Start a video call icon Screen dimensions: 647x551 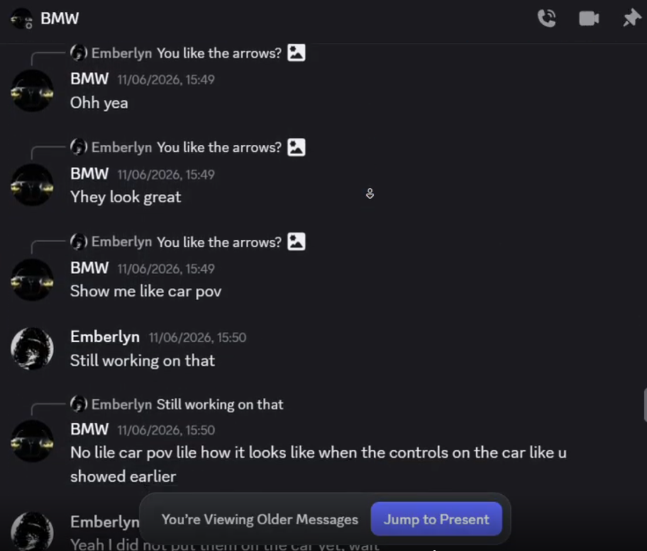[x=589, y=19]
